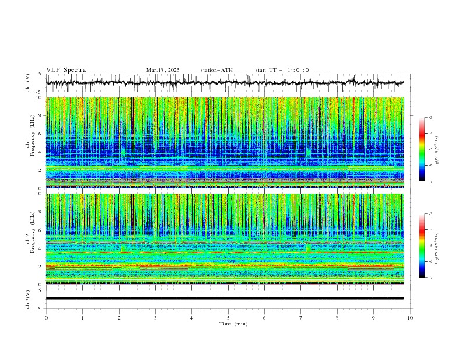Image resolution: width=462 pixels, height=357 pixels.
Task: Click the "10" tick on the Time axis
Action: point(410,318)
